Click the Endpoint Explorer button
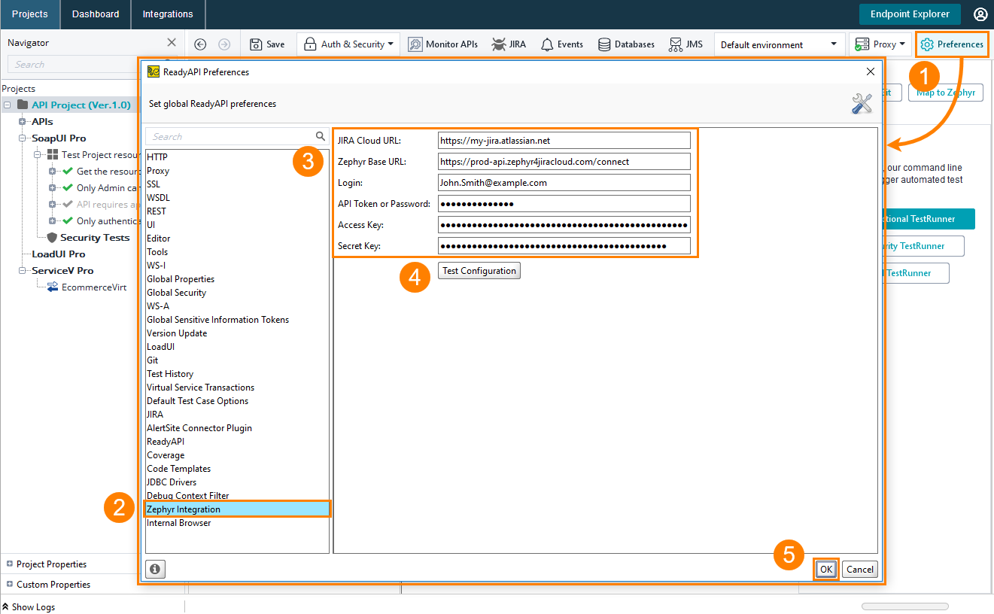 pyautogui.click(x=910, y=14)
